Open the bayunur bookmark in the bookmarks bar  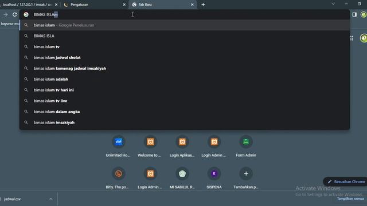(10, 23)
